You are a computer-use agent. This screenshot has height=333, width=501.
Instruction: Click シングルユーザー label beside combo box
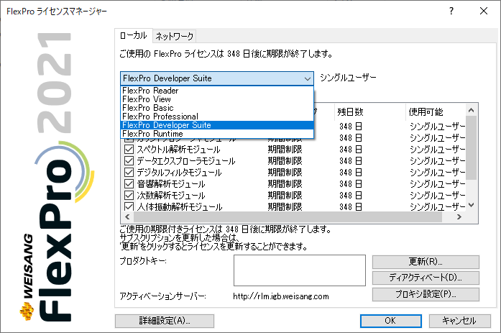[348, 78]
